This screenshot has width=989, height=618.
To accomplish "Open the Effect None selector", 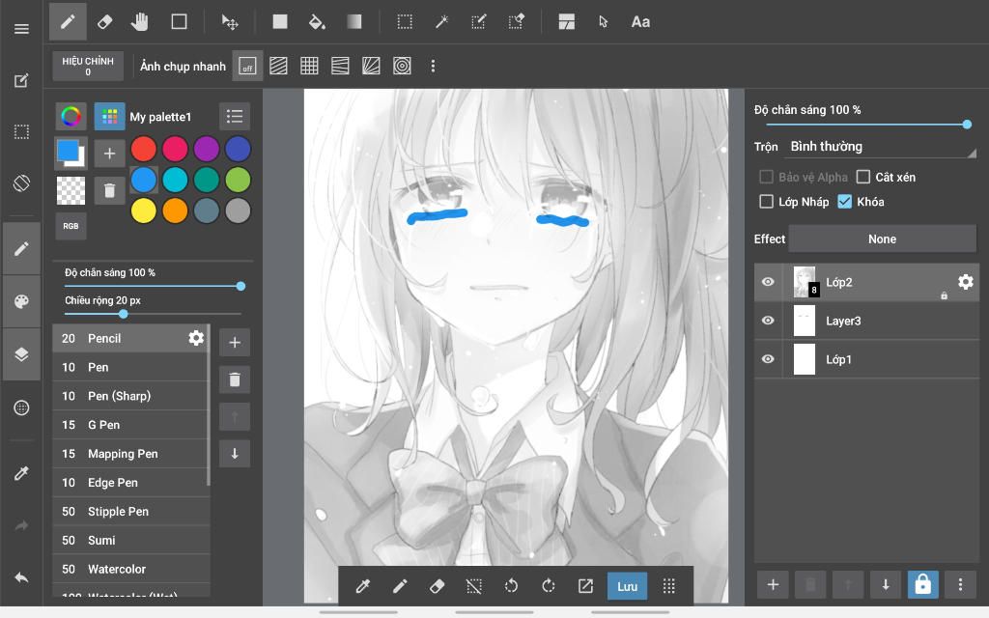I will coord(882,239).
